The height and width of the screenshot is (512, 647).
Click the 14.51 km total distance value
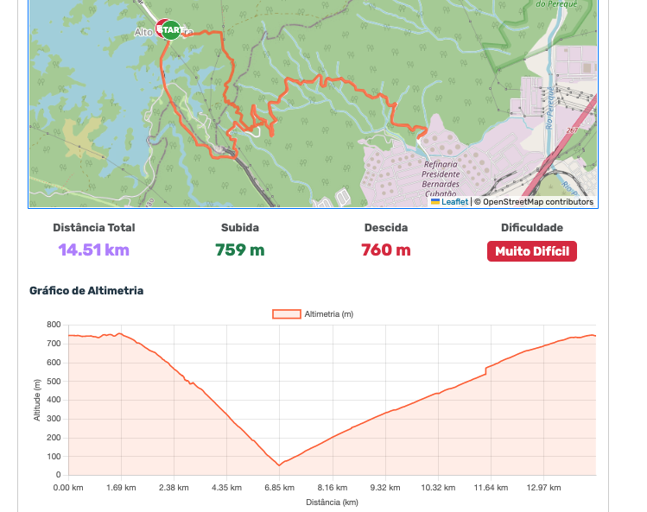(x=94, y=250)
